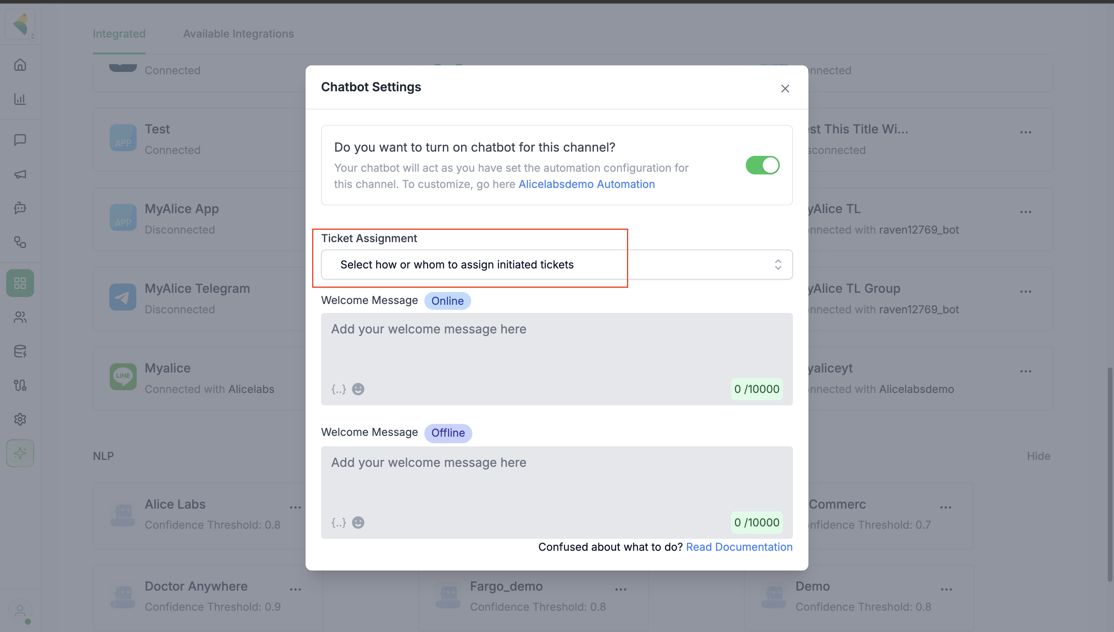1114x632 pixels.
Task: Click the bot icon on Demo card
Action: click(774, 597)
